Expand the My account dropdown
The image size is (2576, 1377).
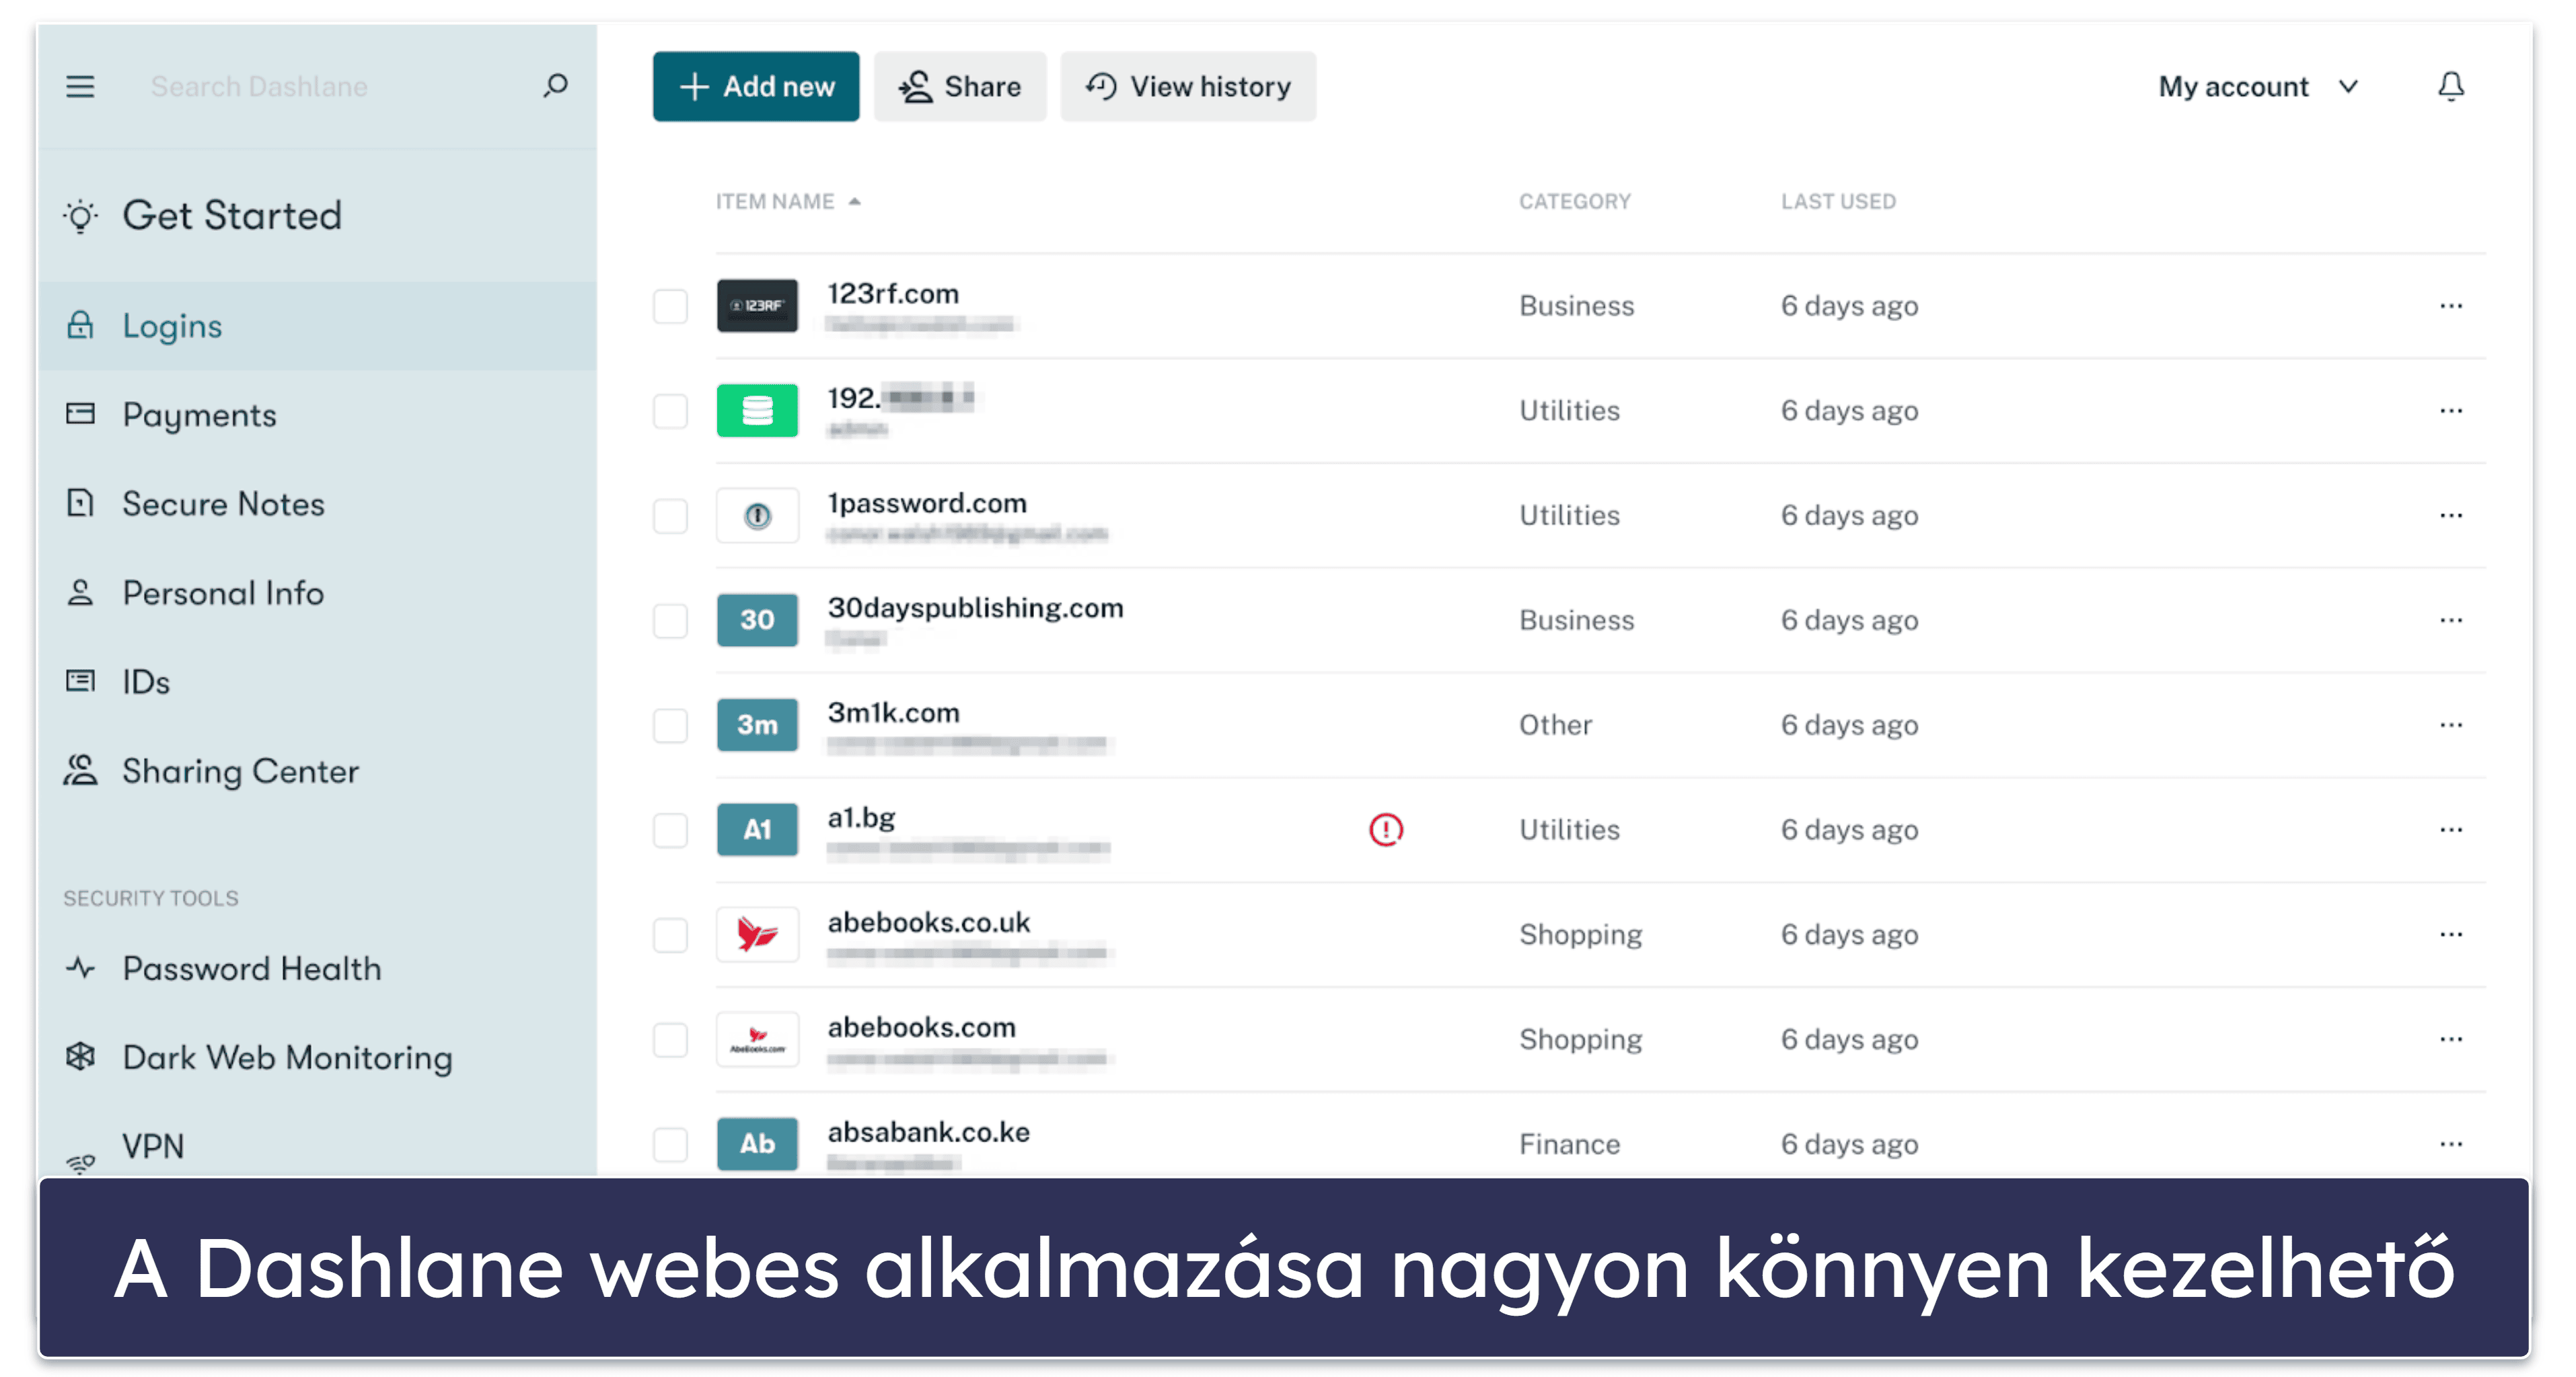tap(2258, 87)
